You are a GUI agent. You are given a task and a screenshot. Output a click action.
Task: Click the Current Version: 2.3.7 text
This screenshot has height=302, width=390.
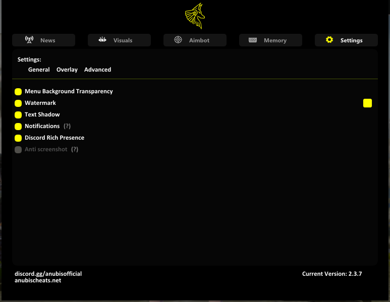(332, 274)
